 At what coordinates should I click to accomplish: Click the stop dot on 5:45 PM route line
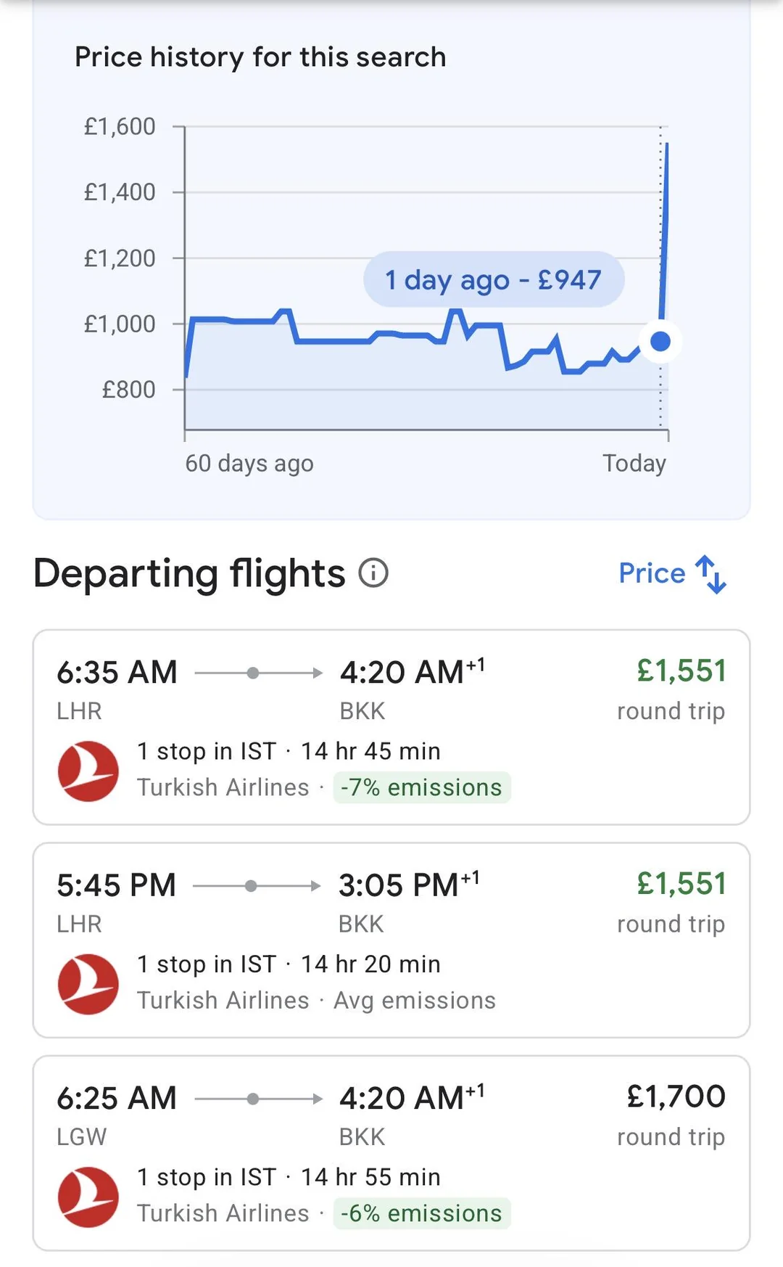(251, 886)
